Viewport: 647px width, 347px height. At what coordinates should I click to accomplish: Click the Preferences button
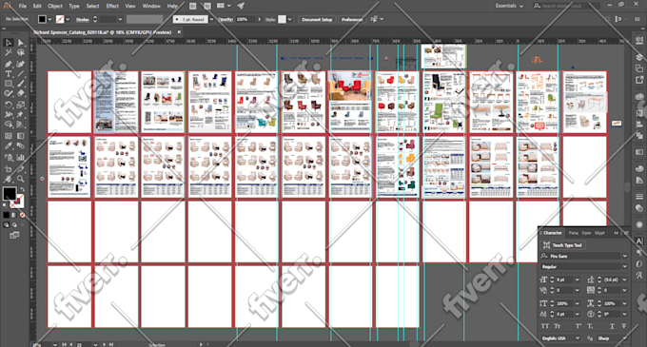tap(352, 19)
